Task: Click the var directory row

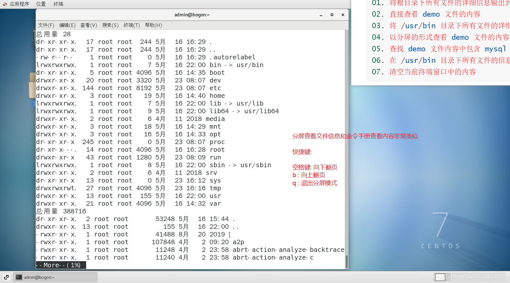Action: 129,203
